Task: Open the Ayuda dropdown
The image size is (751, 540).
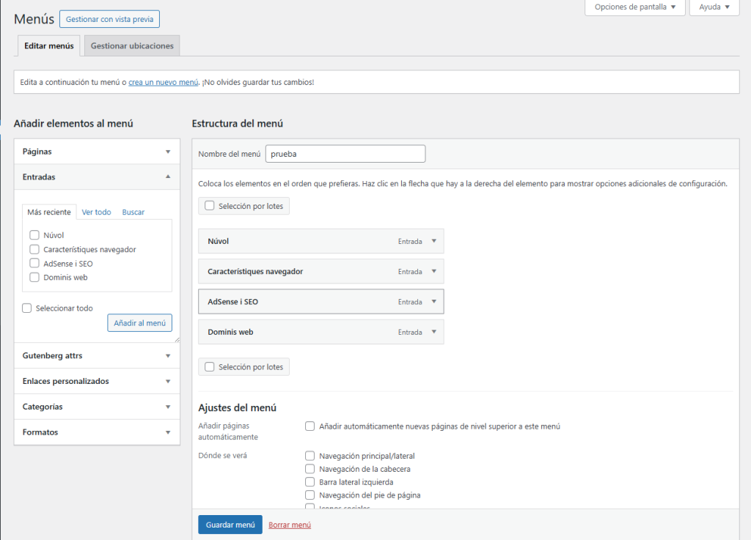Action: pyautogui.click(x=714, y=7)
